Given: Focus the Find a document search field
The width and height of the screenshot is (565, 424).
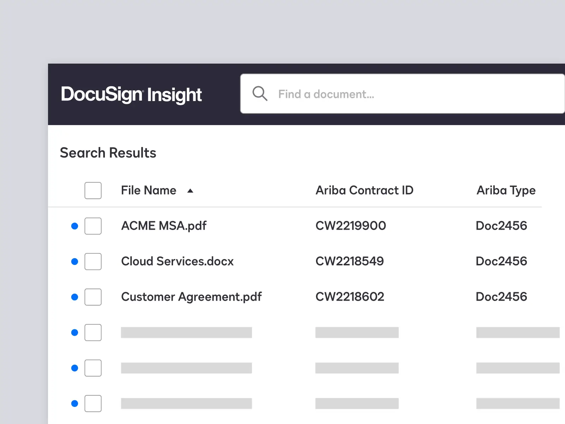Looking at the screenshot, I should (403, 94).
